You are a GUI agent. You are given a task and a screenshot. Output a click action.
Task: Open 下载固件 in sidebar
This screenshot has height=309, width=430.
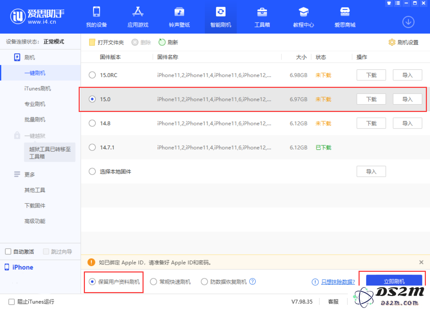click(35, 206)
